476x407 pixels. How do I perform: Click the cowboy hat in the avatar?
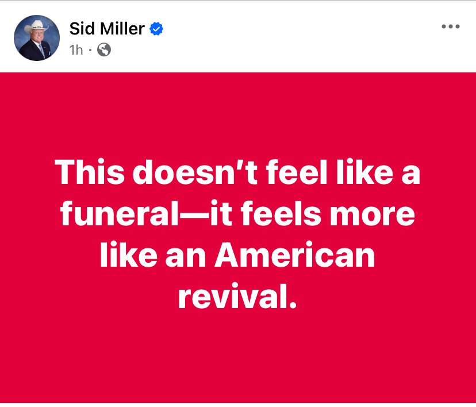[37, 26]
